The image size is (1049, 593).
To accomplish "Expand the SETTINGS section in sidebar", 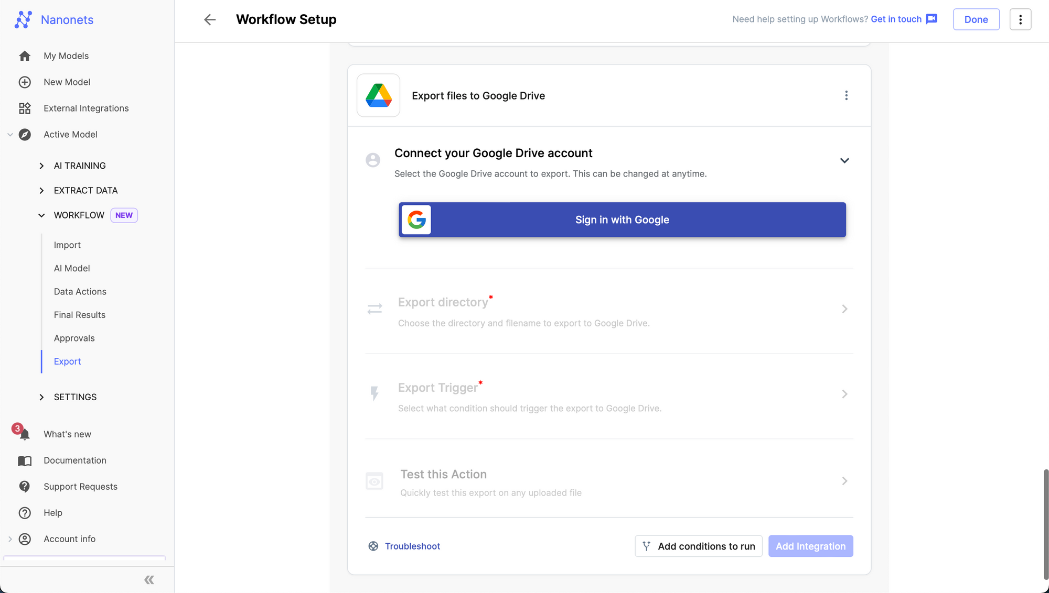I will point(41,397).
